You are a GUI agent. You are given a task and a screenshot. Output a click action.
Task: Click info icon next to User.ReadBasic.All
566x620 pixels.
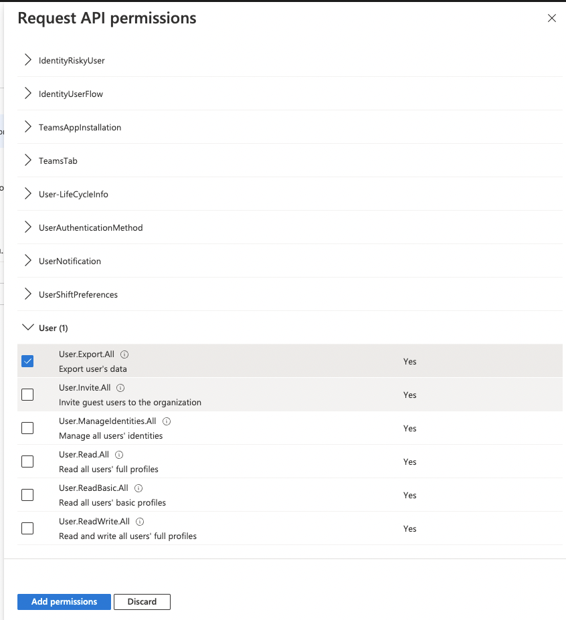click(x=138, y=488)
